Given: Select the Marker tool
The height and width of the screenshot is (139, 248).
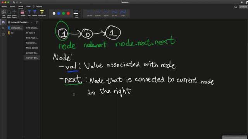Looking at the screenshot, I should tap(34, 13).
